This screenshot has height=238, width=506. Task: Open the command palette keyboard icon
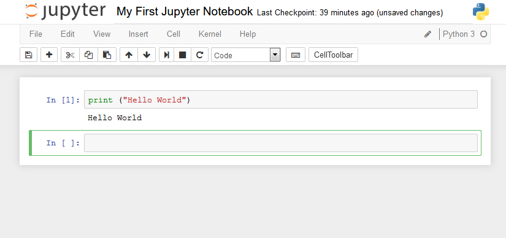295,55
